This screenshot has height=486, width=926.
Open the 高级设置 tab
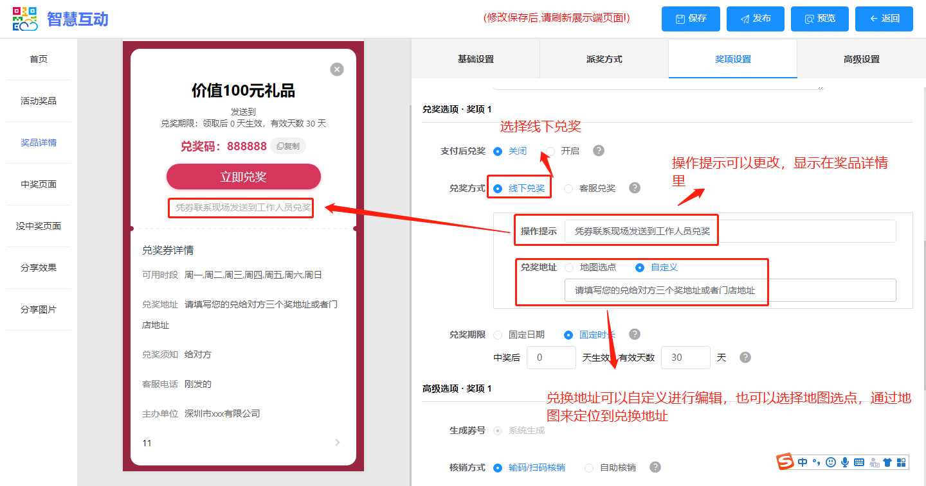(861, 59)
